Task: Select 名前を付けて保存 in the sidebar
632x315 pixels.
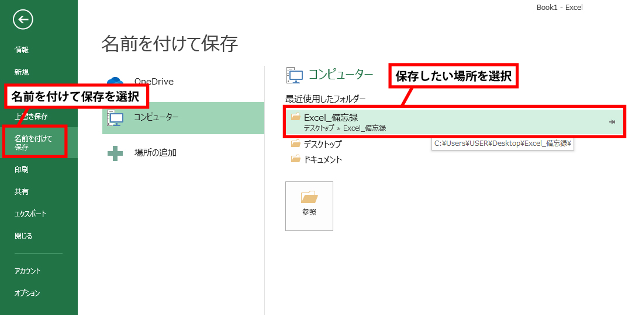Action: 33,143
